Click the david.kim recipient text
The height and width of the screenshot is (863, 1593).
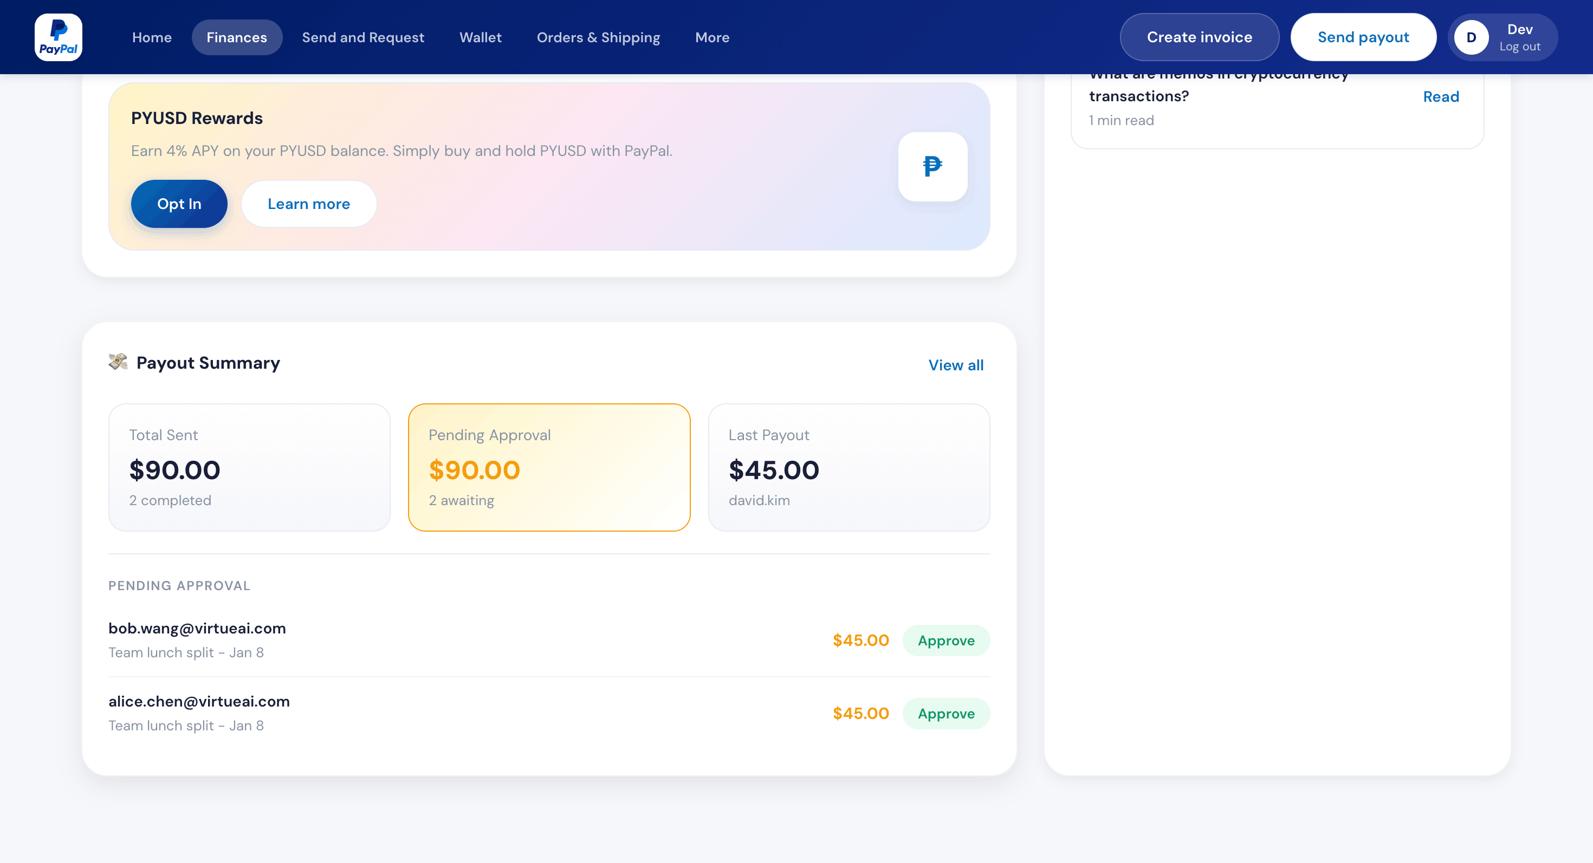759,500
